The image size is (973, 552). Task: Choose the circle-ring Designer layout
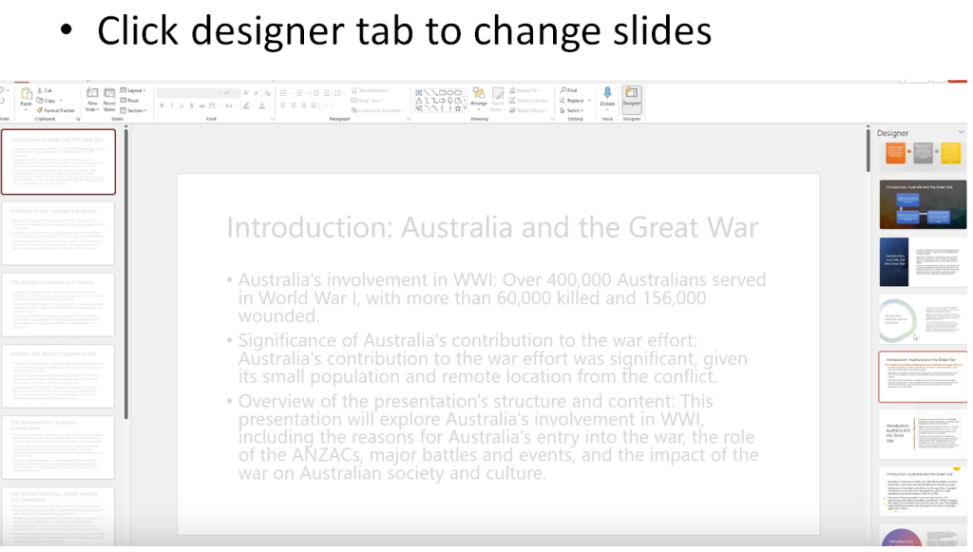(923, 319)
